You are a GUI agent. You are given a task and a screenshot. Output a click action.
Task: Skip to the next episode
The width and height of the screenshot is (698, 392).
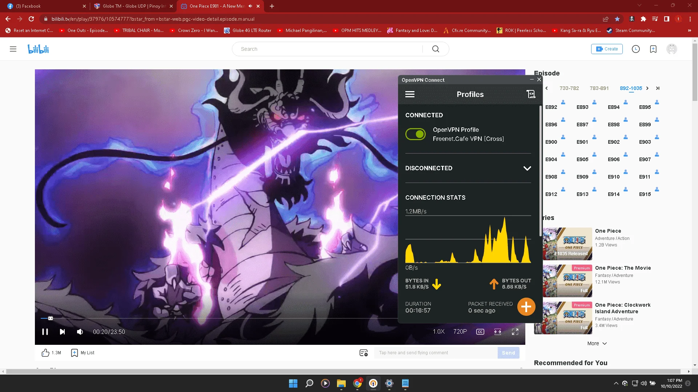click(x=62, y=332)
